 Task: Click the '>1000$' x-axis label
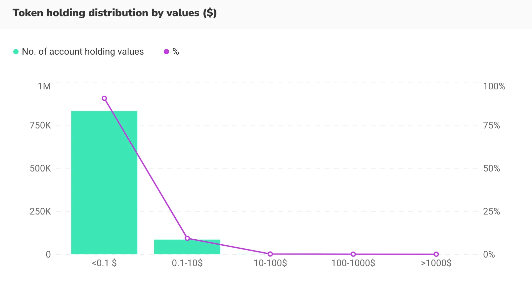[x=436, y=263]
